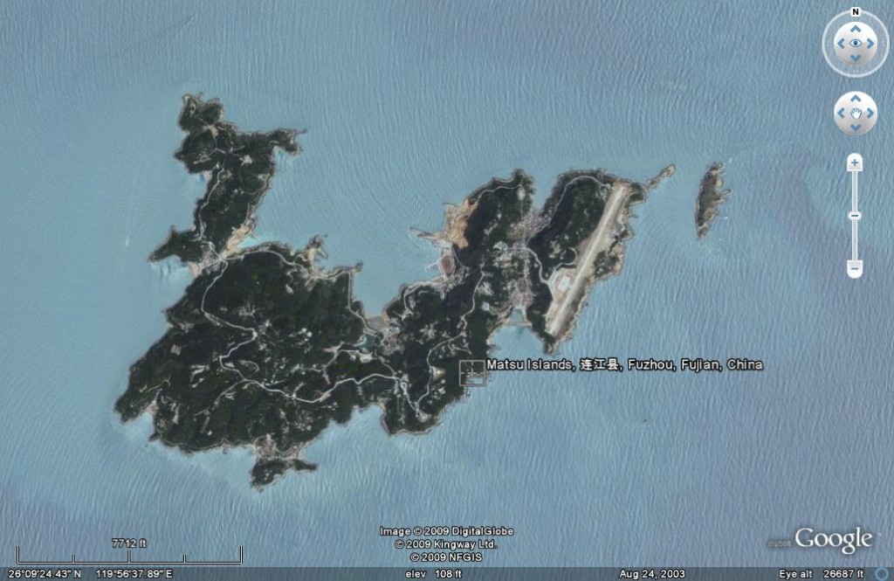
Task: Click the Aug 24, 2003 imagery date
Action: click(652, 574)
